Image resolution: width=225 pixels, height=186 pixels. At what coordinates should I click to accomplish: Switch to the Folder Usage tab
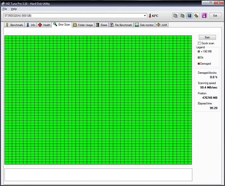pos(83,25)
